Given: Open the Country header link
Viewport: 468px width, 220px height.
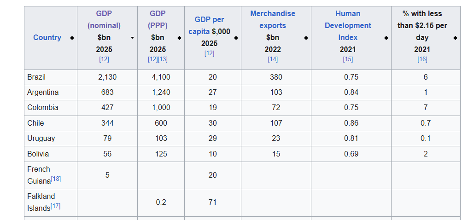Looking at the screenshot, I should 47,38.
